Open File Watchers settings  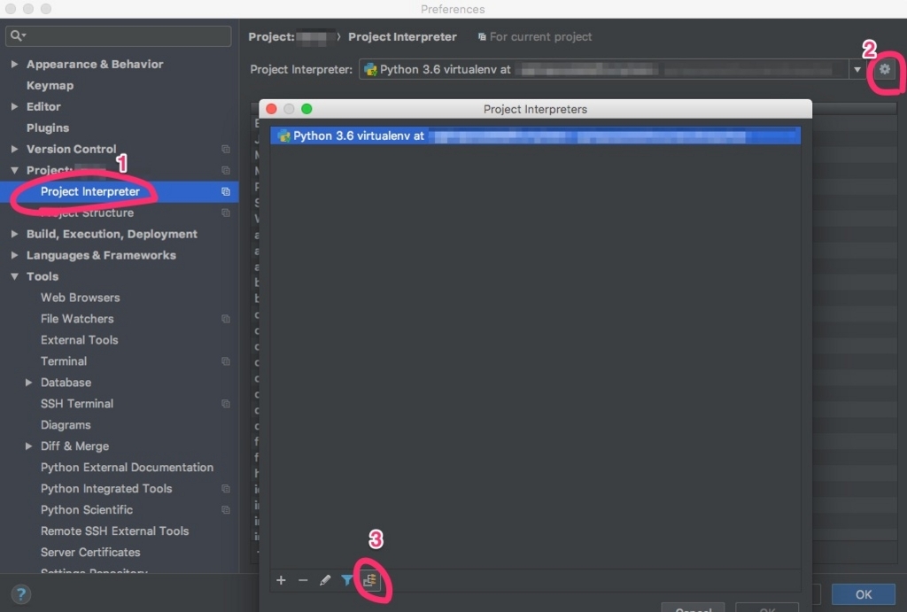(x=77, y=319)
